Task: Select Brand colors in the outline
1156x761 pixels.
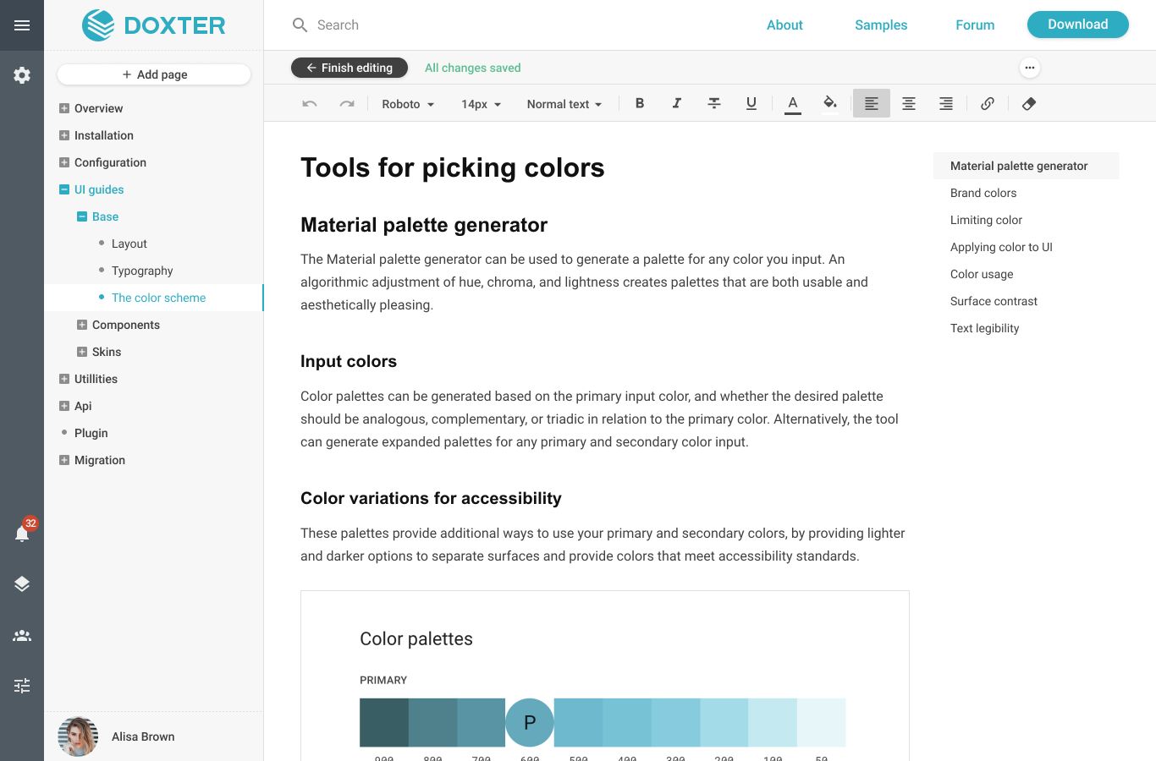Action: coord(983,193)
